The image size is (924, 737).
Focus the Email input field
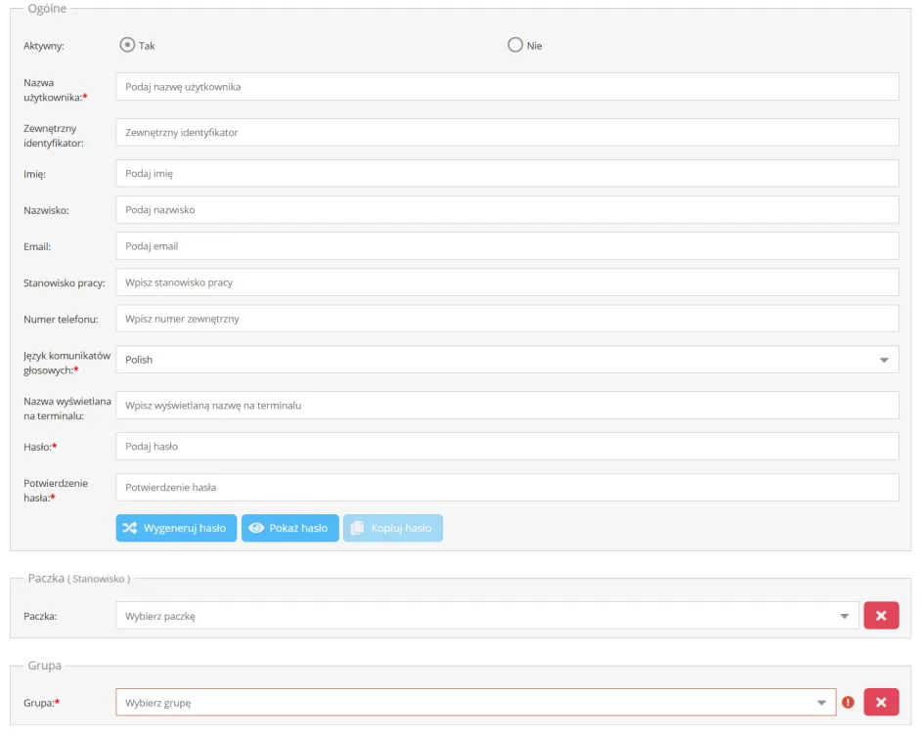(x=506, y=246)
